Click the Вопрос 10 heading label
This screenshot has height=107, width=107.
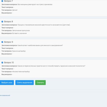[x=9, y=63]
